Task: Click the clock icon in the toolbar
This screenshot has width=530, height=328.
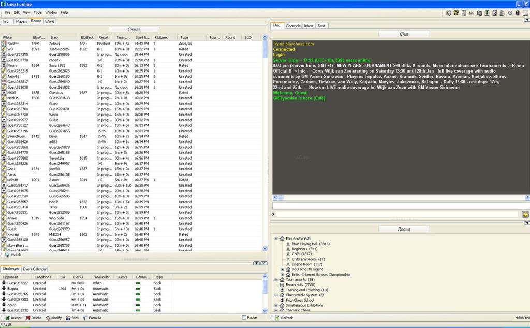Action: point(510,12)
